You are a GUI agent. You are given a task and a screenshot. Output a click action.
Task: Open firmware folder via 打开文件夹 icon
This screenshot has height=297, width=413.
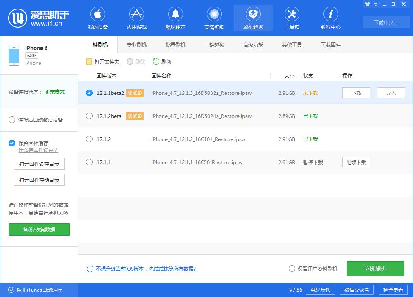tap(88, 61)
